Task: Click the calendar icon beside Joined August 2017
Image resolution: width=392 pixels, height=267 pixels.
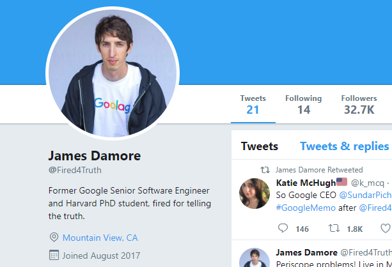Action: click(54, 255)
